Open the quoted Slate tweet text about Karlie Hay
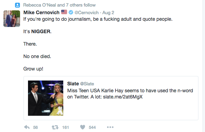The image size is (205, 132). 130,94
